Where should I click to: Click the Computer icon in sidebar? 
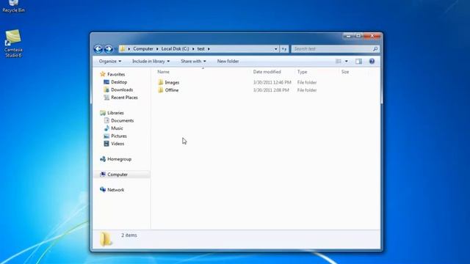[x=103, y=175]
